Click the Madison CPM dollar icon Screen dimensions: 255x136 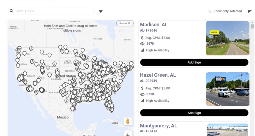click(142, 38)
